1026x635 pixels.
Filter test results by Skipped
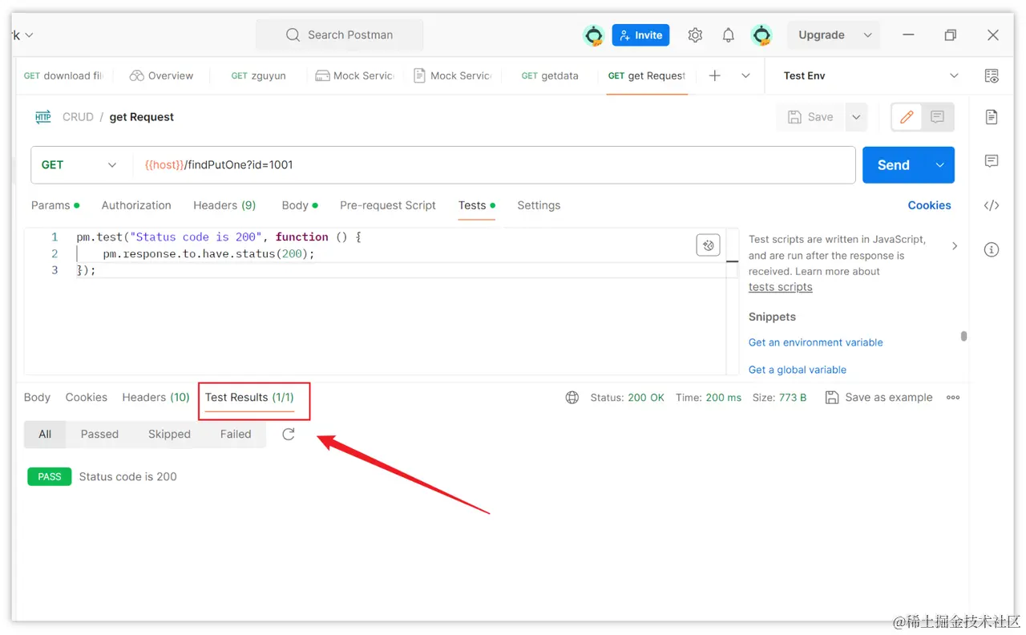click(169, 434)
